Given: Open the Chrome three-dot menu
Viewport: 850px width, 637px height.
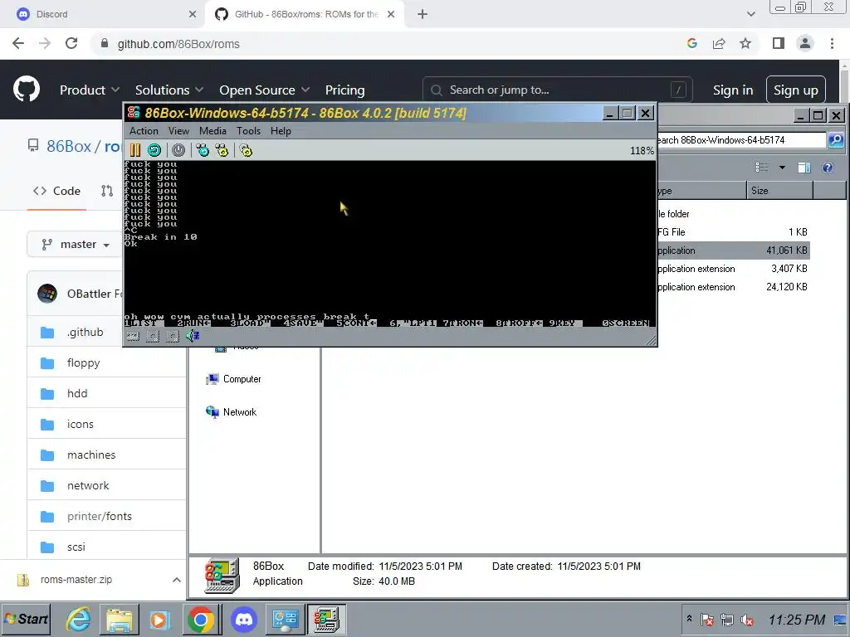Looking at the screenshot, I should pos(832,43).
